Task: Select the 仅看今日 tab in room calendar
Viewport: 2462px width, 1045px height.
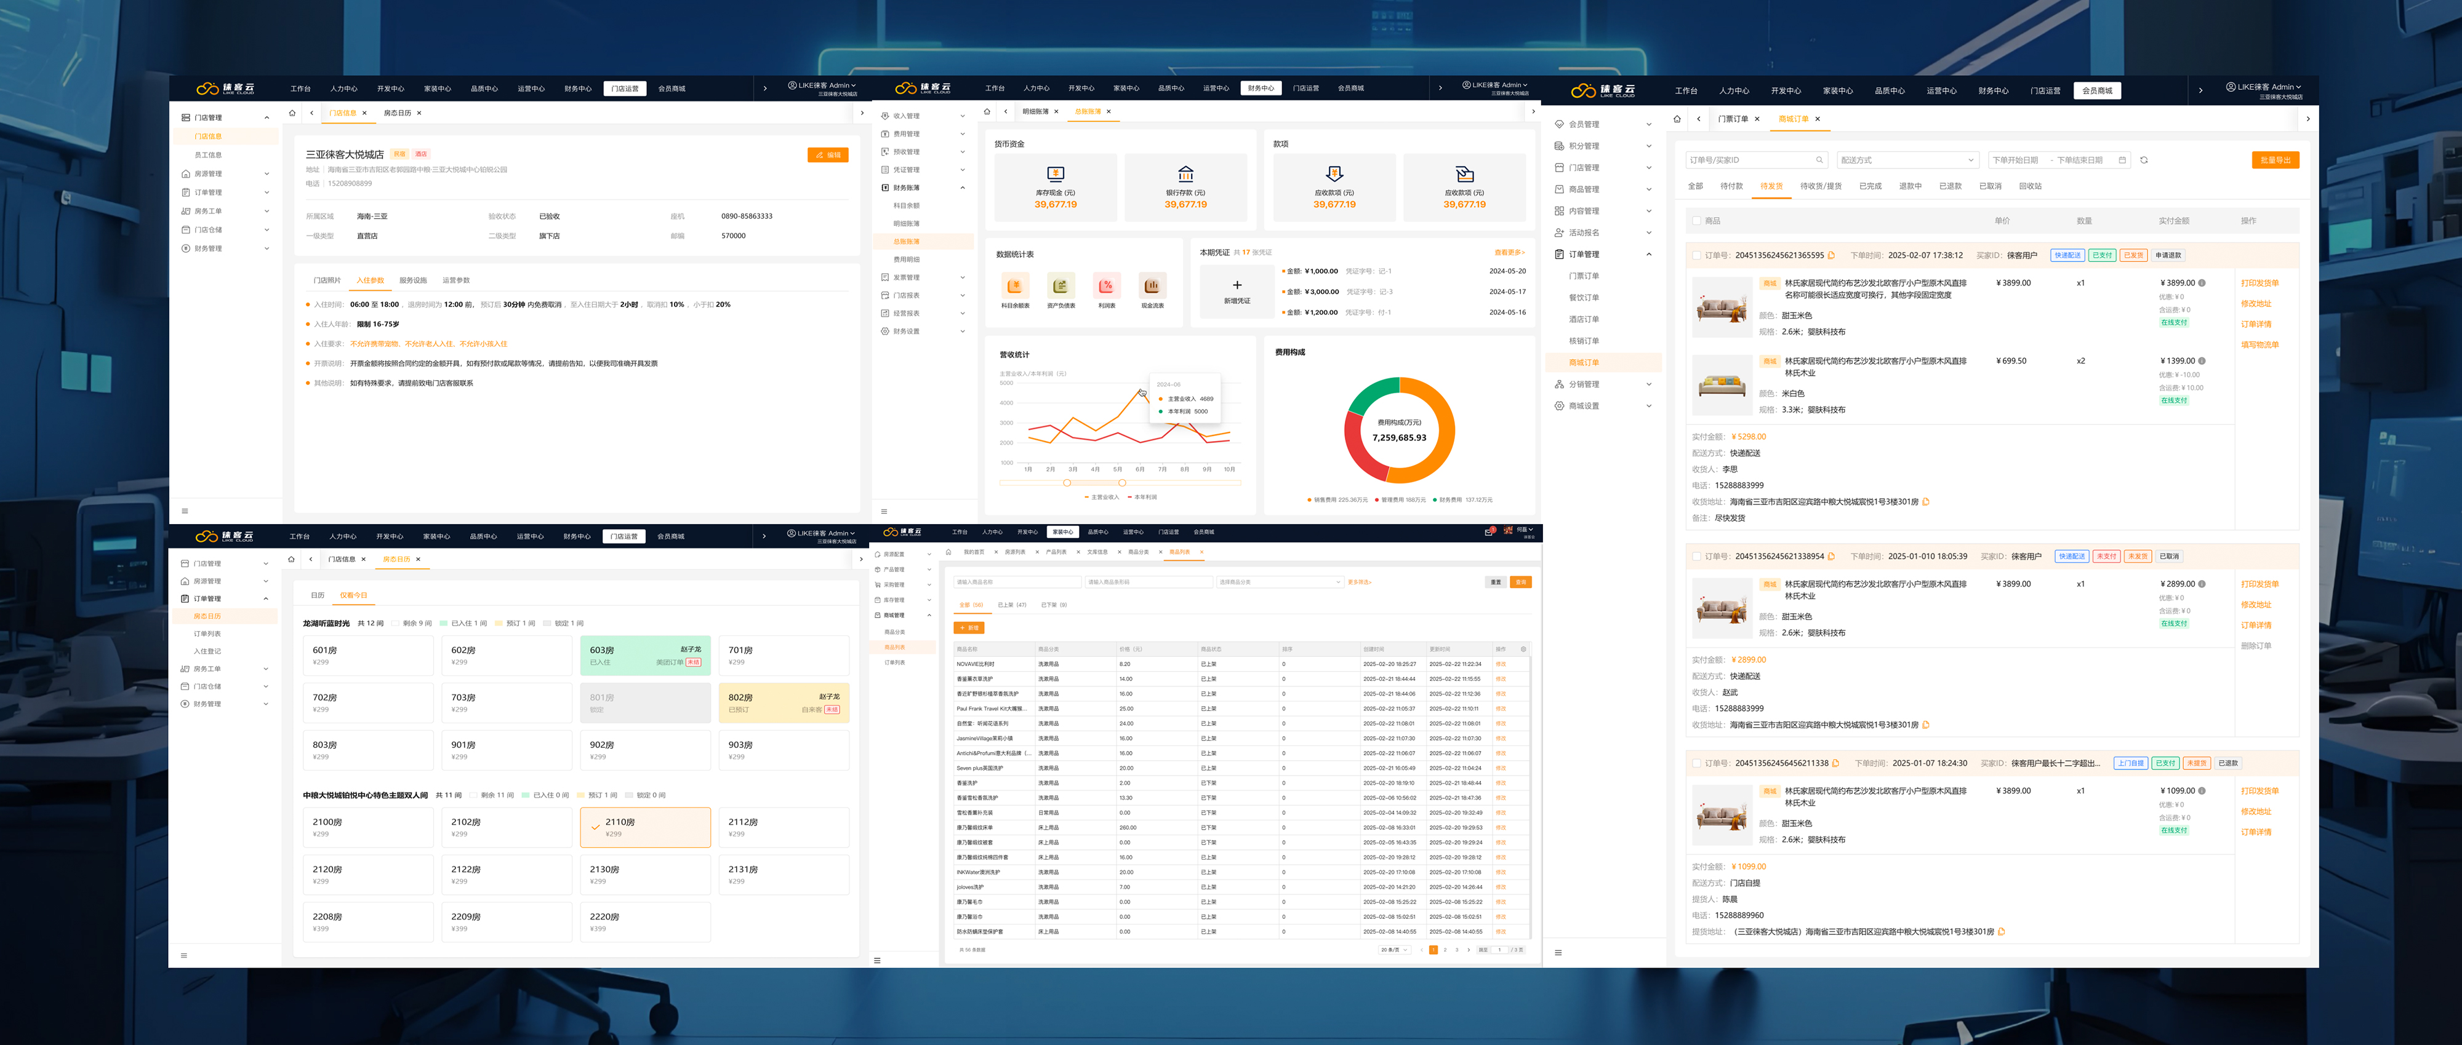Action: pos(353,595)
